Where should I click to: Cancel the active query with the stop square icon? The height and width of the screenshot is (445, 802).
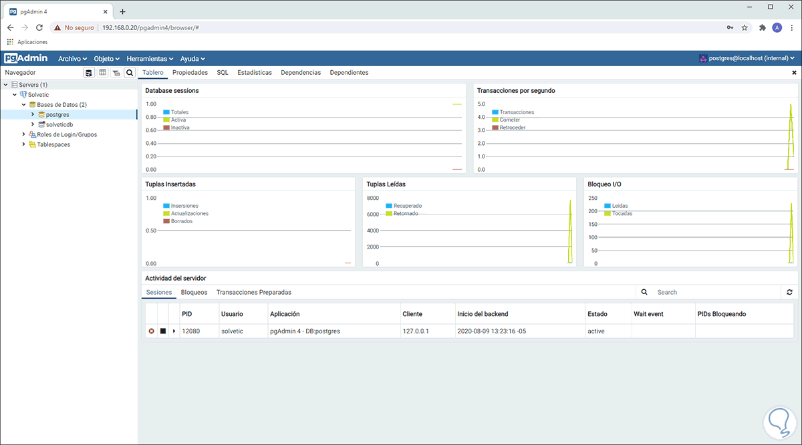pyautogui.click(x=162, y=331)
